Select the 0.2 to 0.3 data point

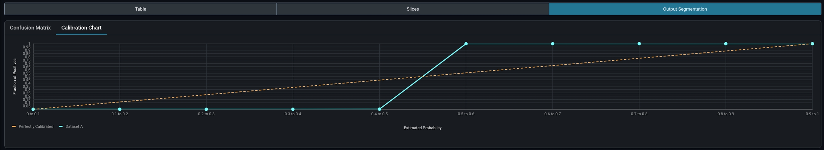pos(206,109)
